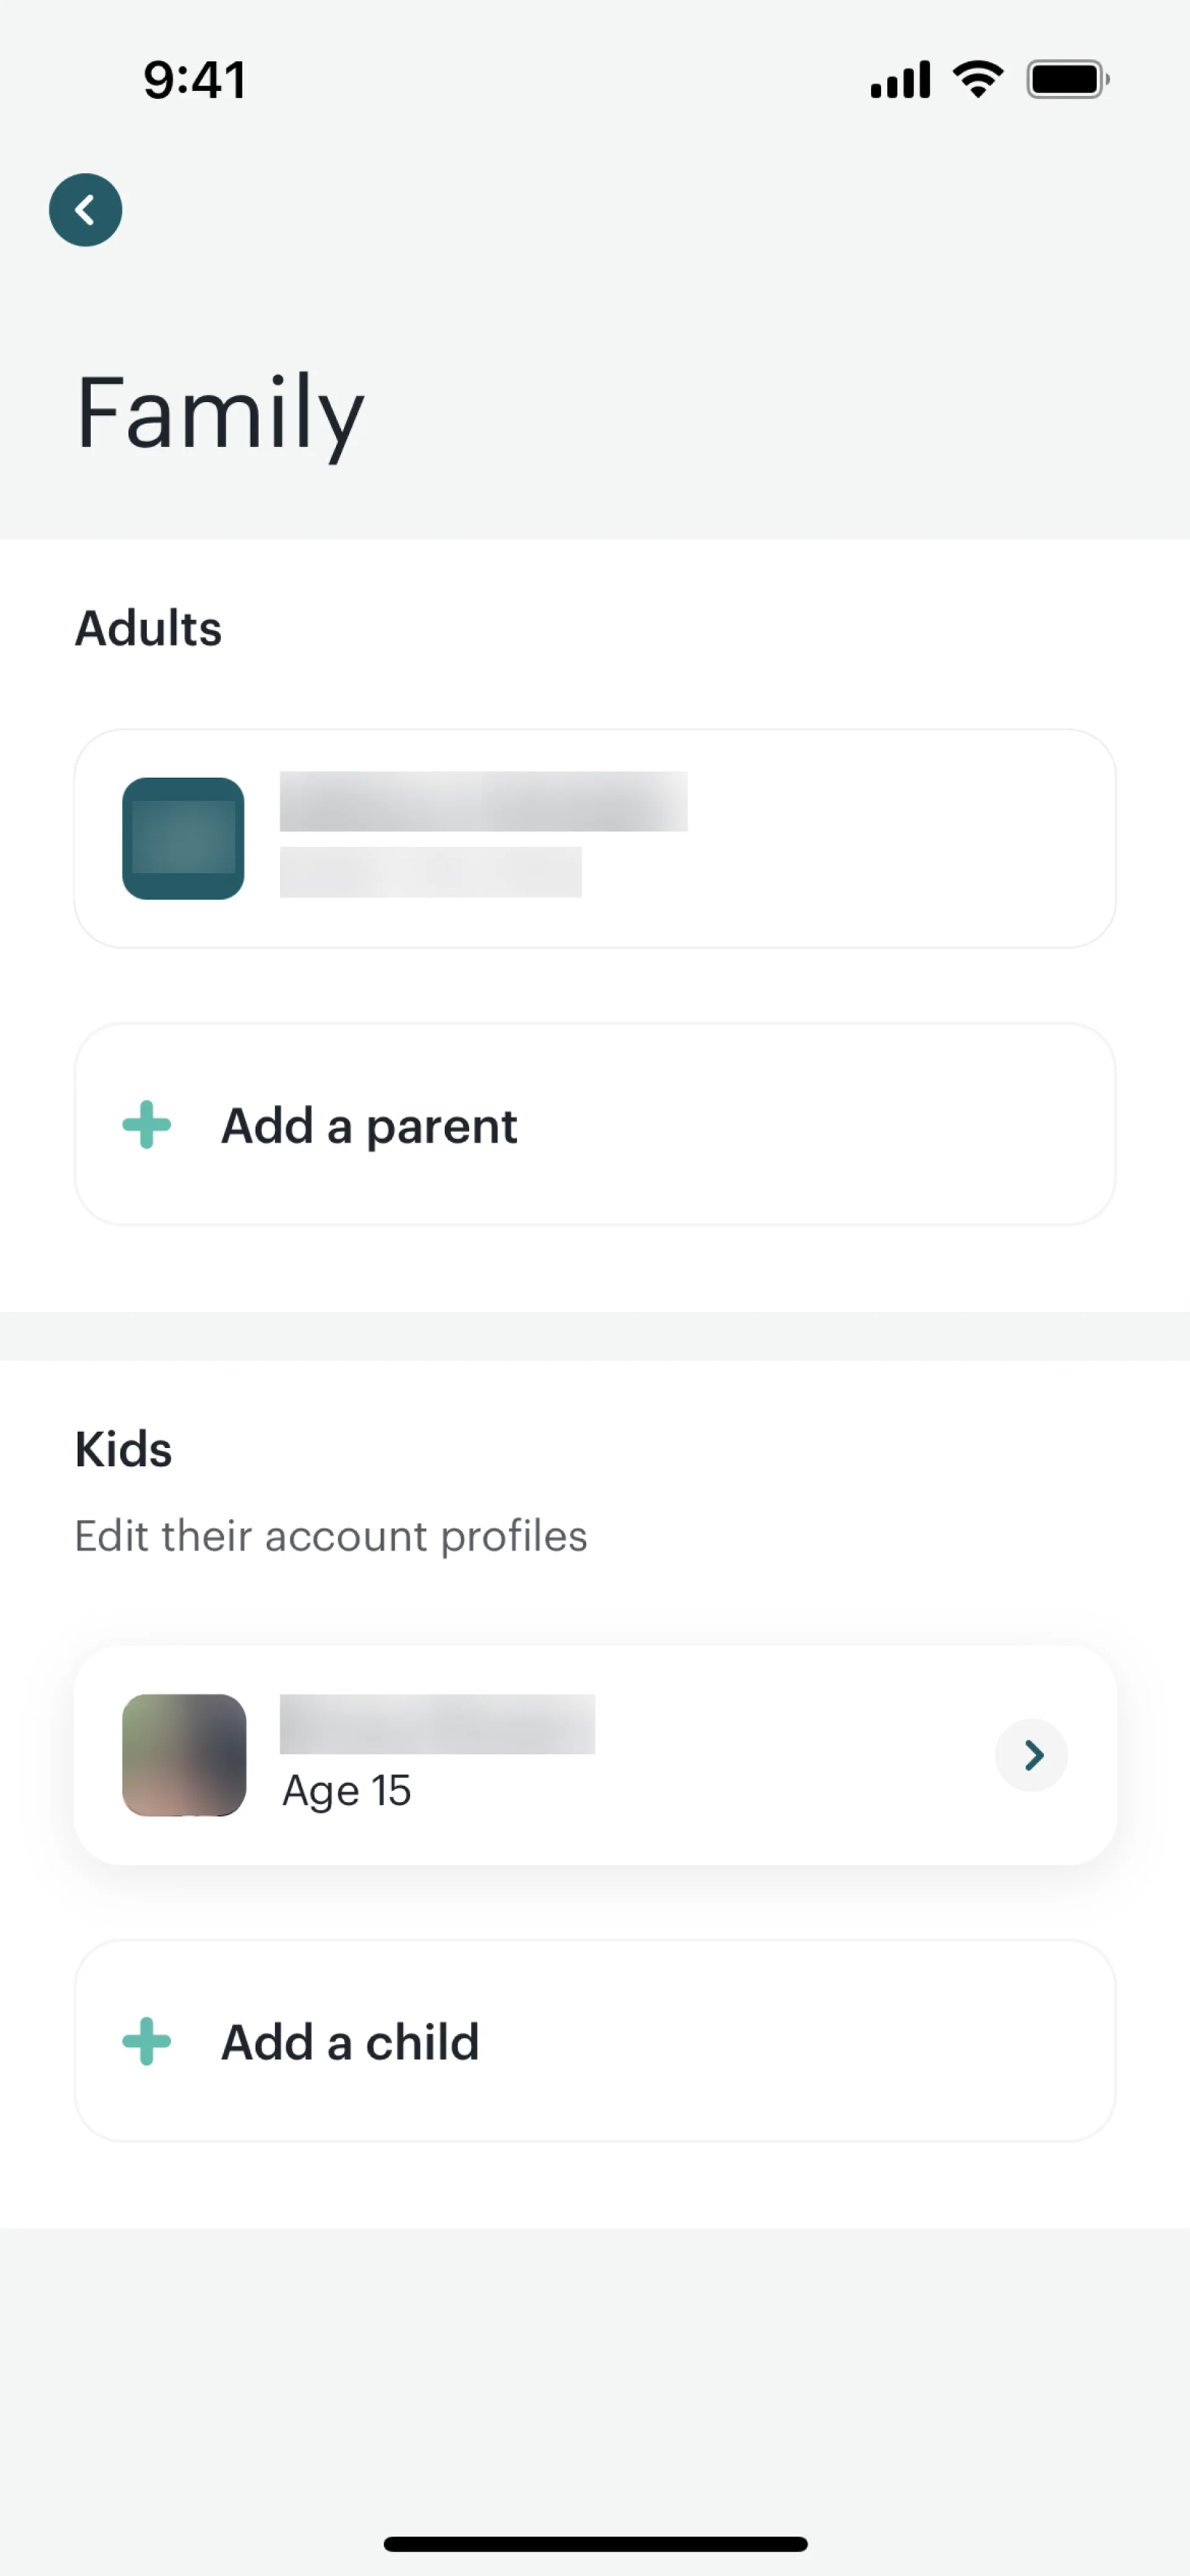Click the Family page title
The height and width of the screenshot is (2576, 1190).
coord(220,412)
